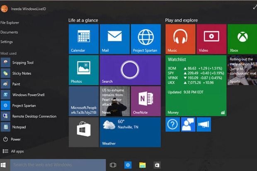
Task: Open Task View on the taskbar
Action: [113, 165]
